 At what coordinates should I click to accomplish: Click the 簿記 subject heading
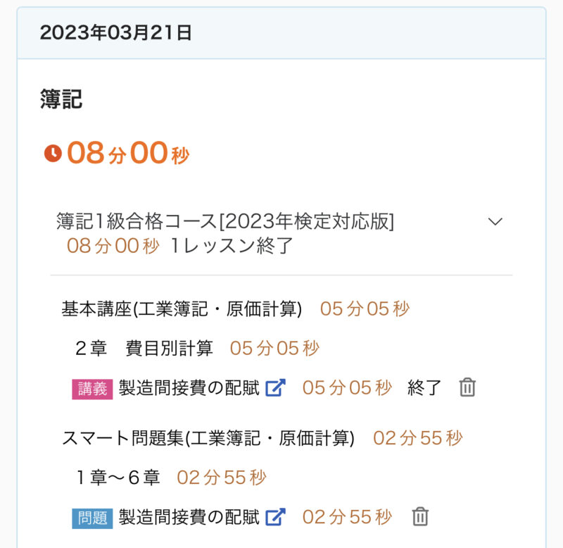(x=61, y=99)
